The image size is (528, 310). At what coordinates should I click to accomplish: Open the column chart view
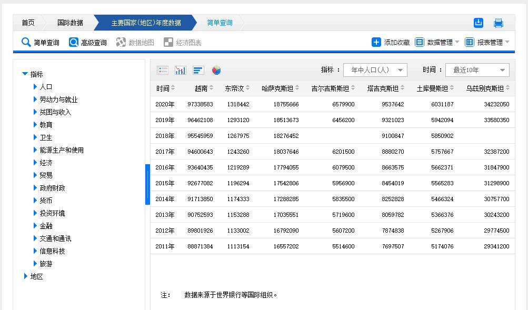coord(181,69)
